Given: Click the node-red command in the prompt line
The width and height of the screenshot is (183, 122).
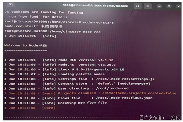Looking at the screenshot, I should pos(92,32).
